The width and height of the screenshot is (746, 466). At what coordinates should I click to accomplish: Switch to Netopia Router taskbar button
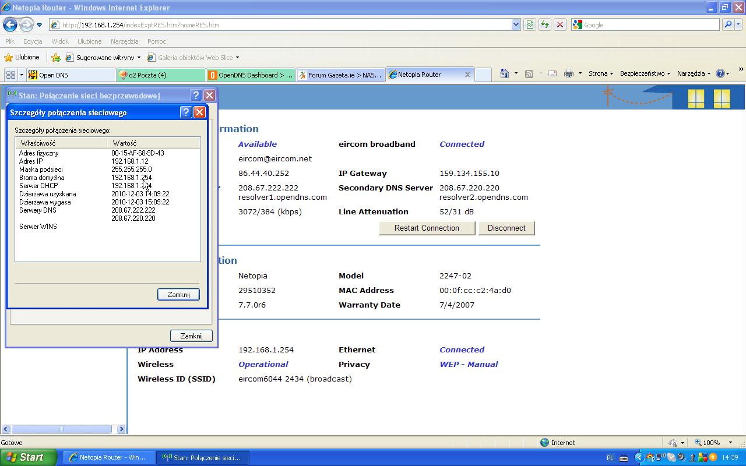tap(109, 457)
